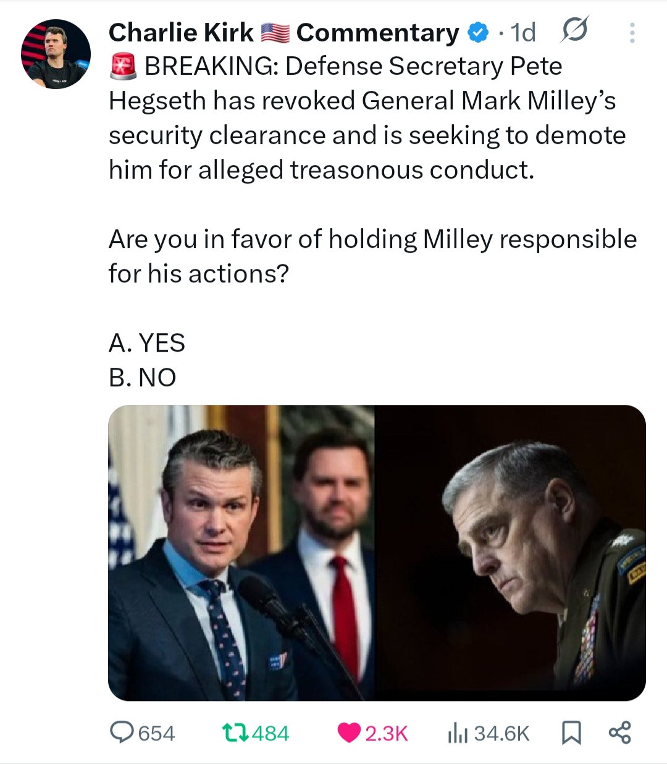Image resolution: width=667 pixels, height=764 pixels.
Task: Open the left photo with the microphone
Action: [241, 553]
